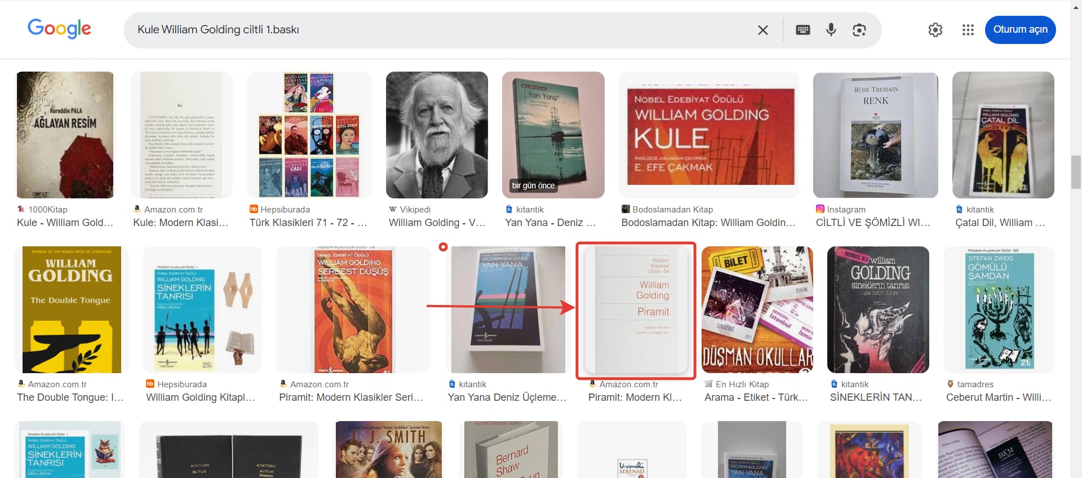This screenshot has height=478, width=1082.
Task: Search by image with Lens icon
Action: tap(859, 30)
